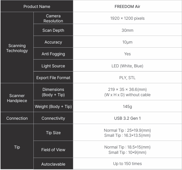The height and width of the screenshot is (170, 182).
Task: Select the Up to 150 times value
Action: (x=127, y=164)
